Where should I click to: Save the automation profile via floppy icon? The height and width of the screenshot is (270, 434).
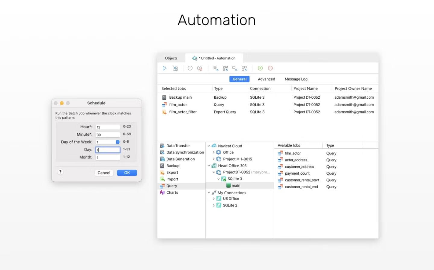coord(175,68)
